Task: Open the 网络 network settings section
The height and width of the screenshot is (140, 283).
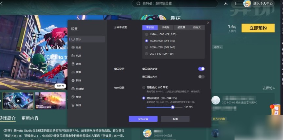Action: (87, 80)
